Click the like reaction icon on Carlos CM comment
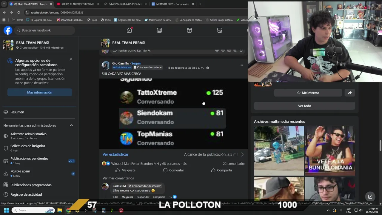Image resolution: width=382 pixels, height=215 pixels. pos(175,197)
